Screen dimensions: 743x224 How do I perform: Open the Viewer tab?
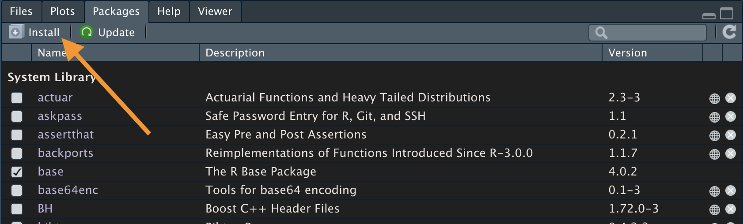215,11
